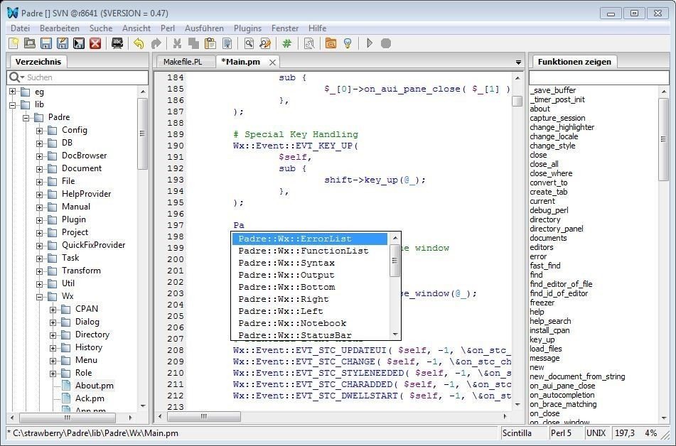Click the yellow Undo arrow icon

coord(139,43)
